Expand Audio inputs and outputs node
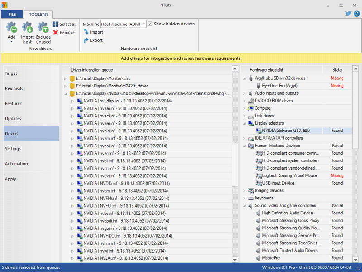Image resolution: width=362 pixels, height=272 pixels. point(244,93)
